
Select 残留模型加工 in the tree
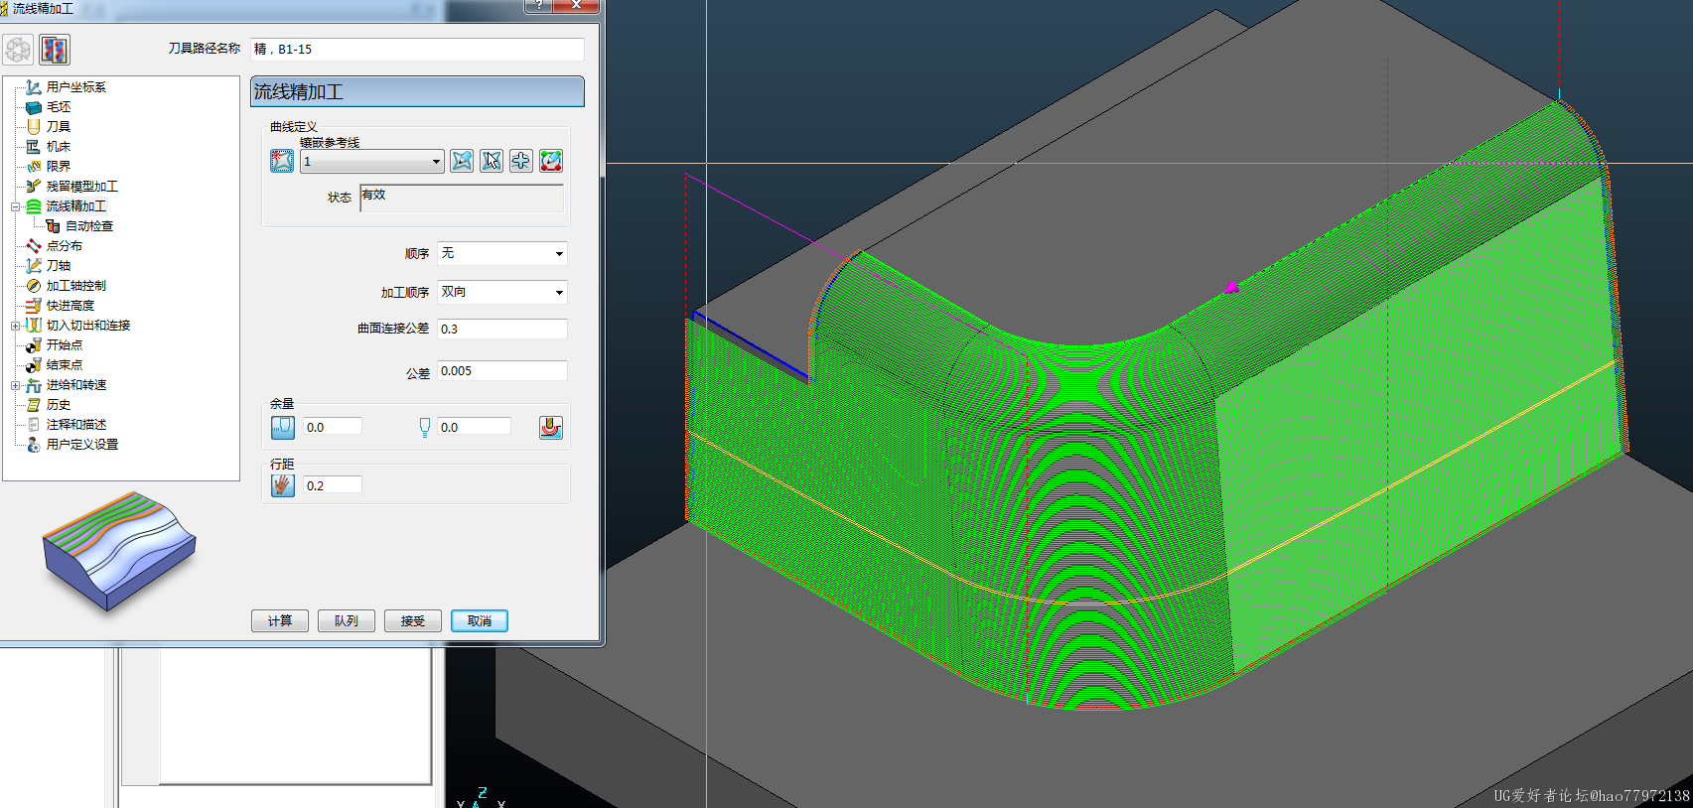coord(81,187)
